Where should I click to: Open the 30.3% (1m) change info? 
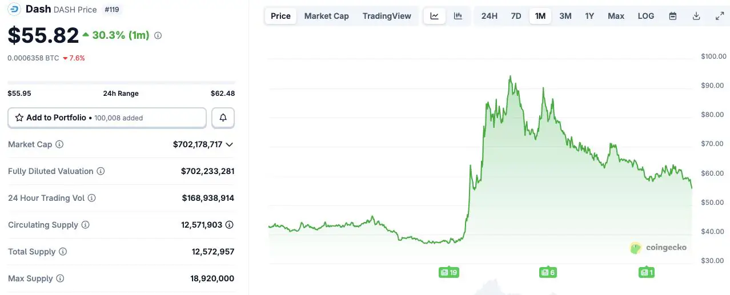158,35
